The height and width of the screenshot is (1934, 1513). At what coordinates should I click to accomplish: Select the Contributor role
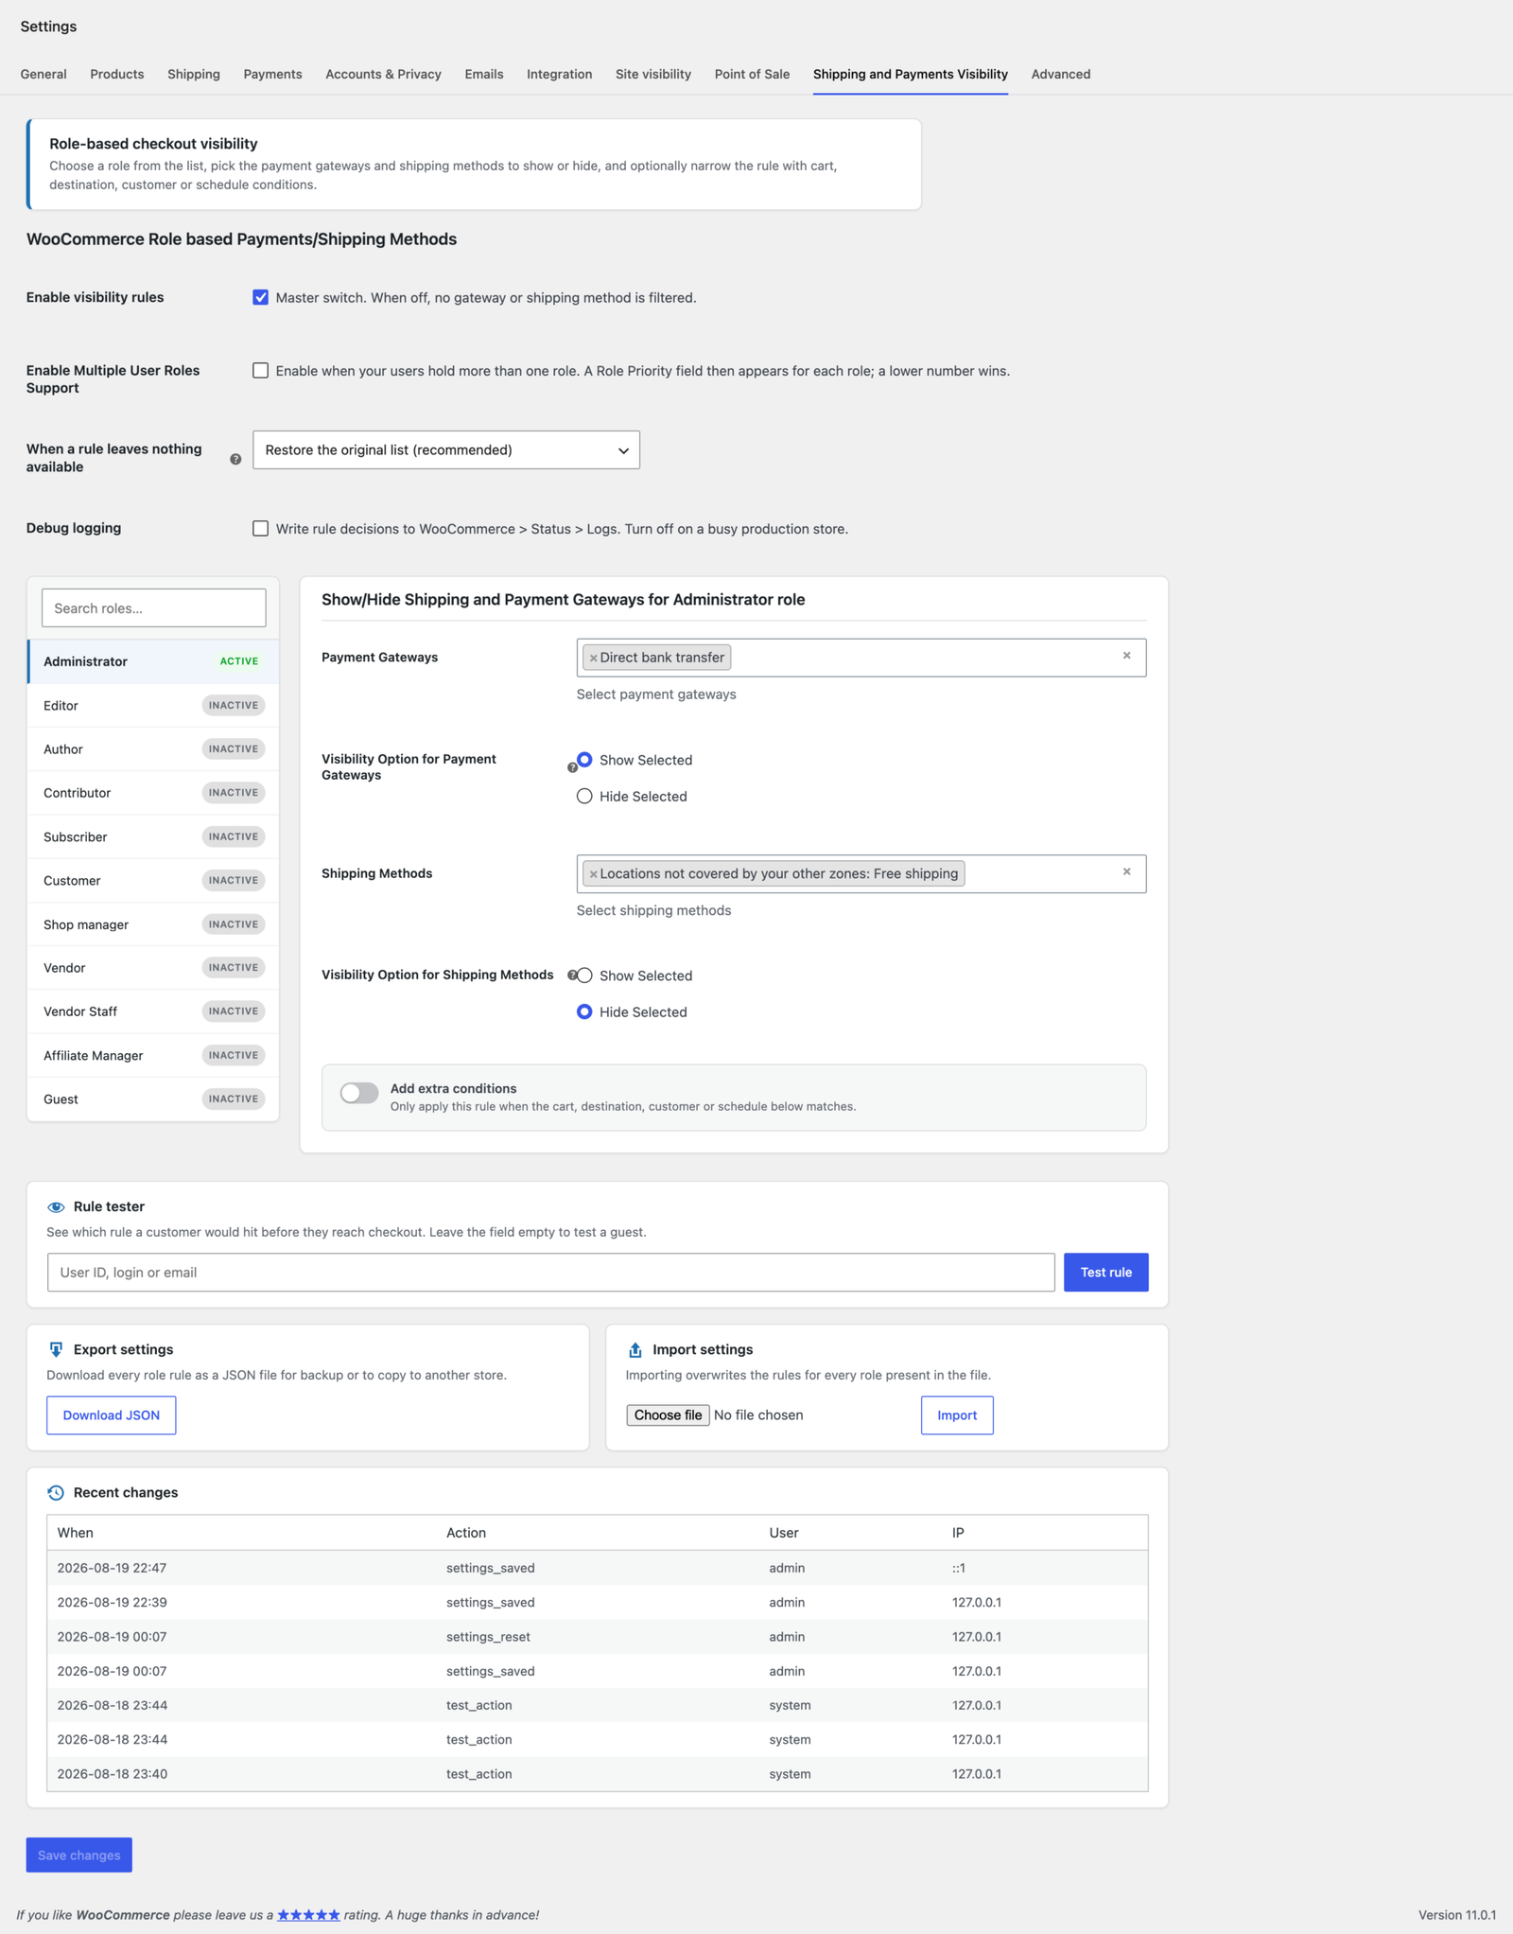(x=153, y=793)
